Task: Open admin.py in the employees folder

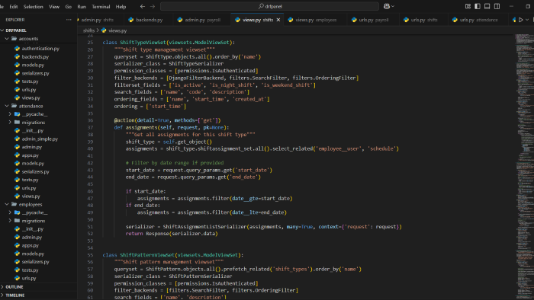Action: tap(38, 237)
